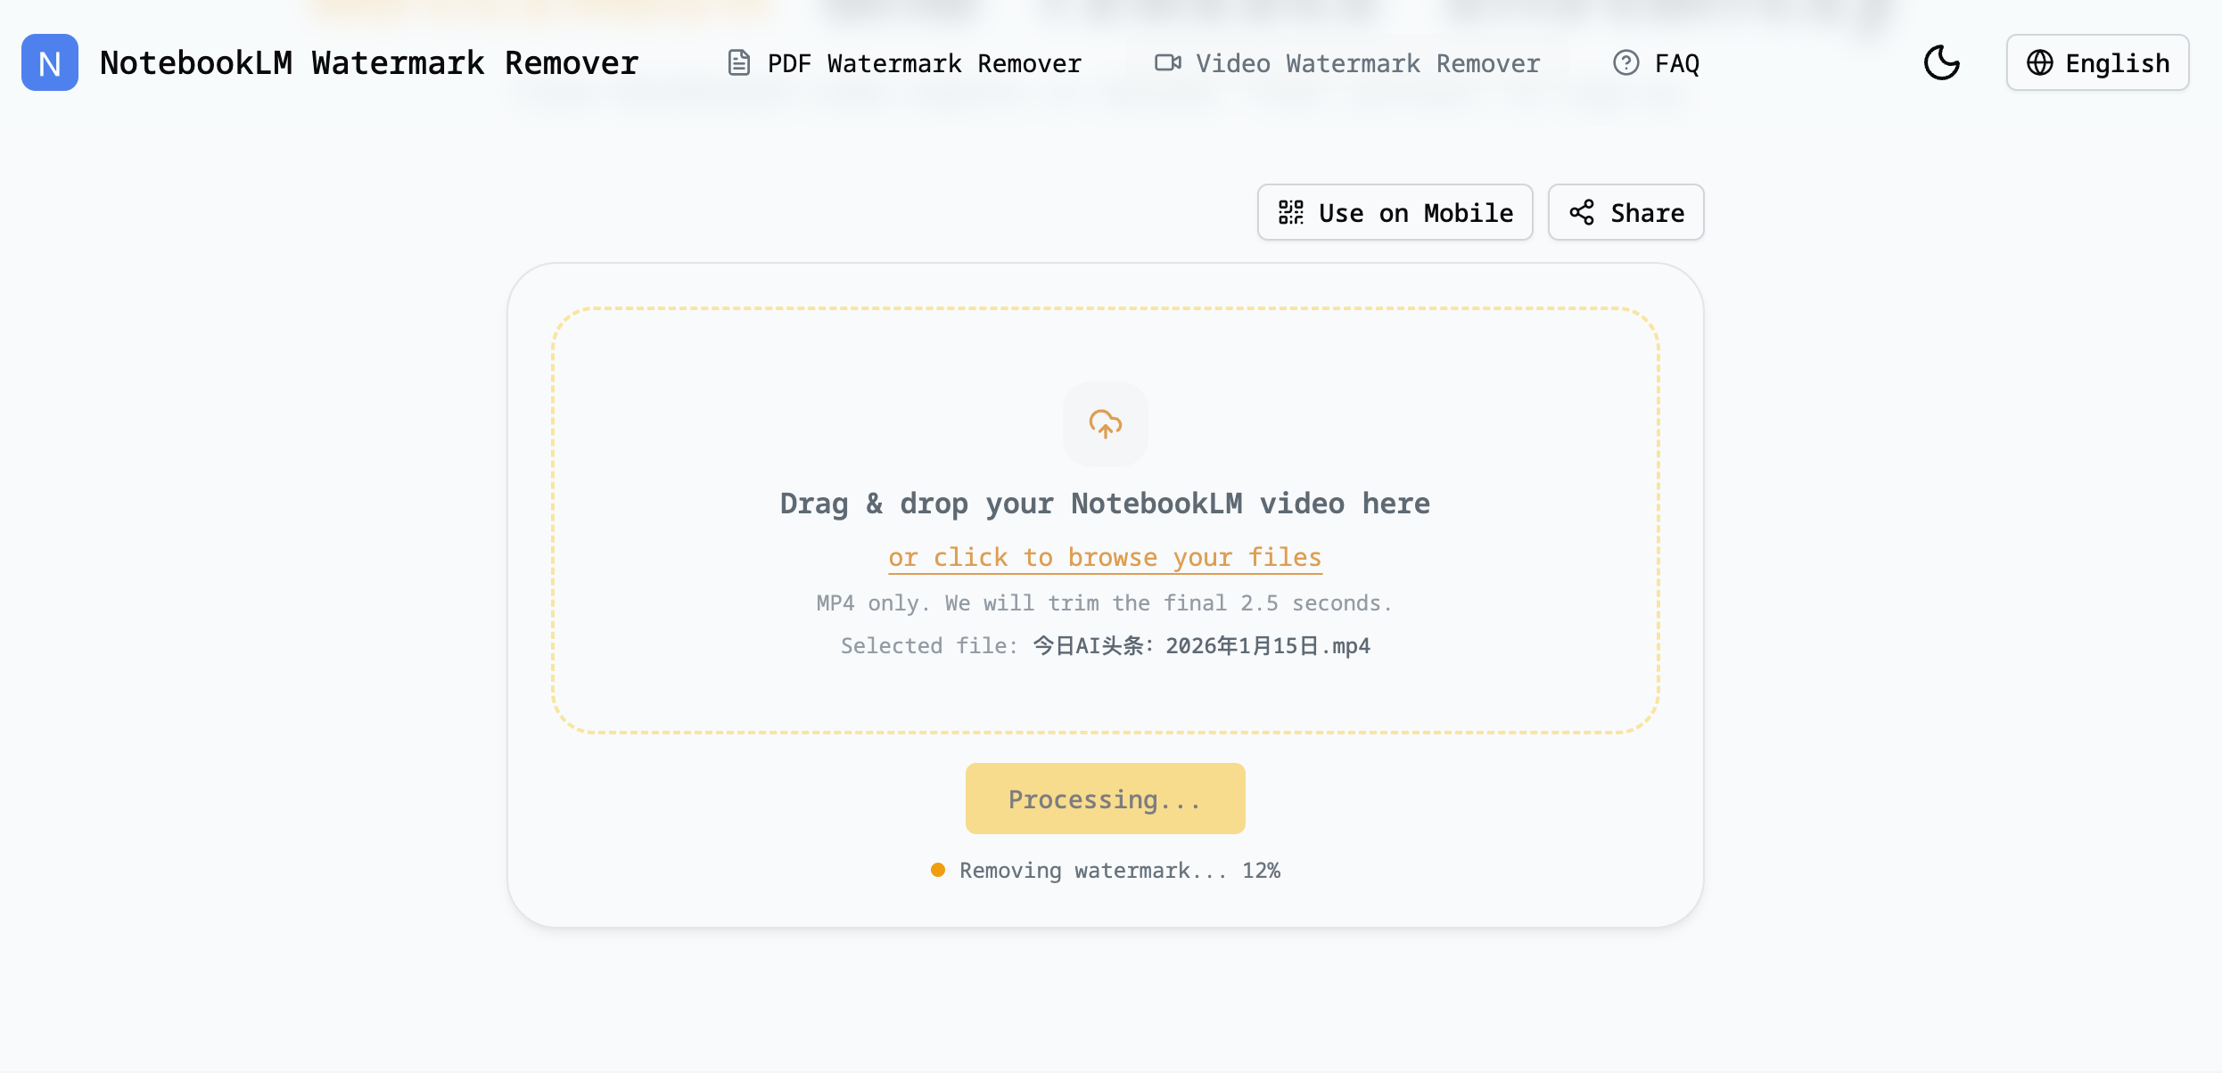Click the QR code icon on Use on Mobile
The width and height of the screenshot is (2222, 1073).
coord(1292,212)
